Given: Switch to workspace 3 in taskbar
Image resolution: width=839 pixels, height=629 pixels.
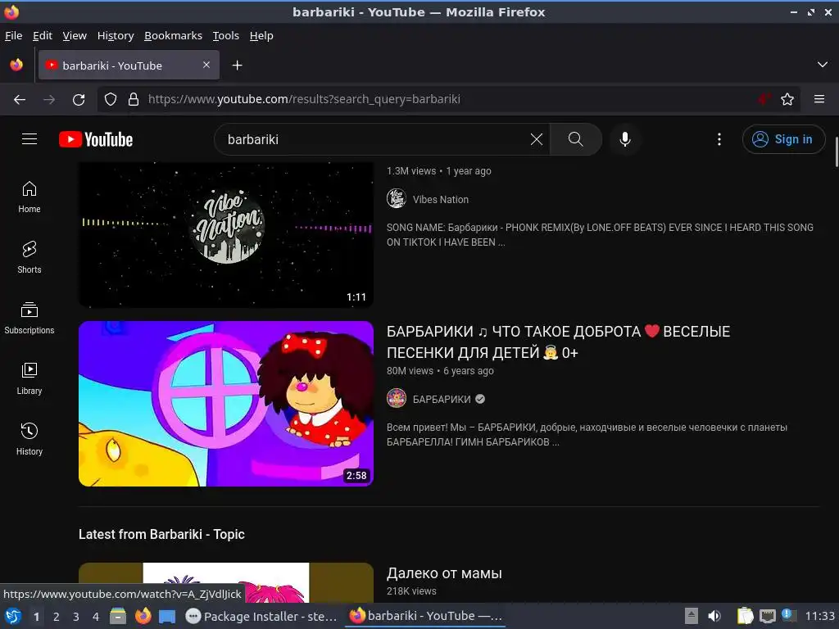Looking at the screenshot, I should tap(76, 617).
